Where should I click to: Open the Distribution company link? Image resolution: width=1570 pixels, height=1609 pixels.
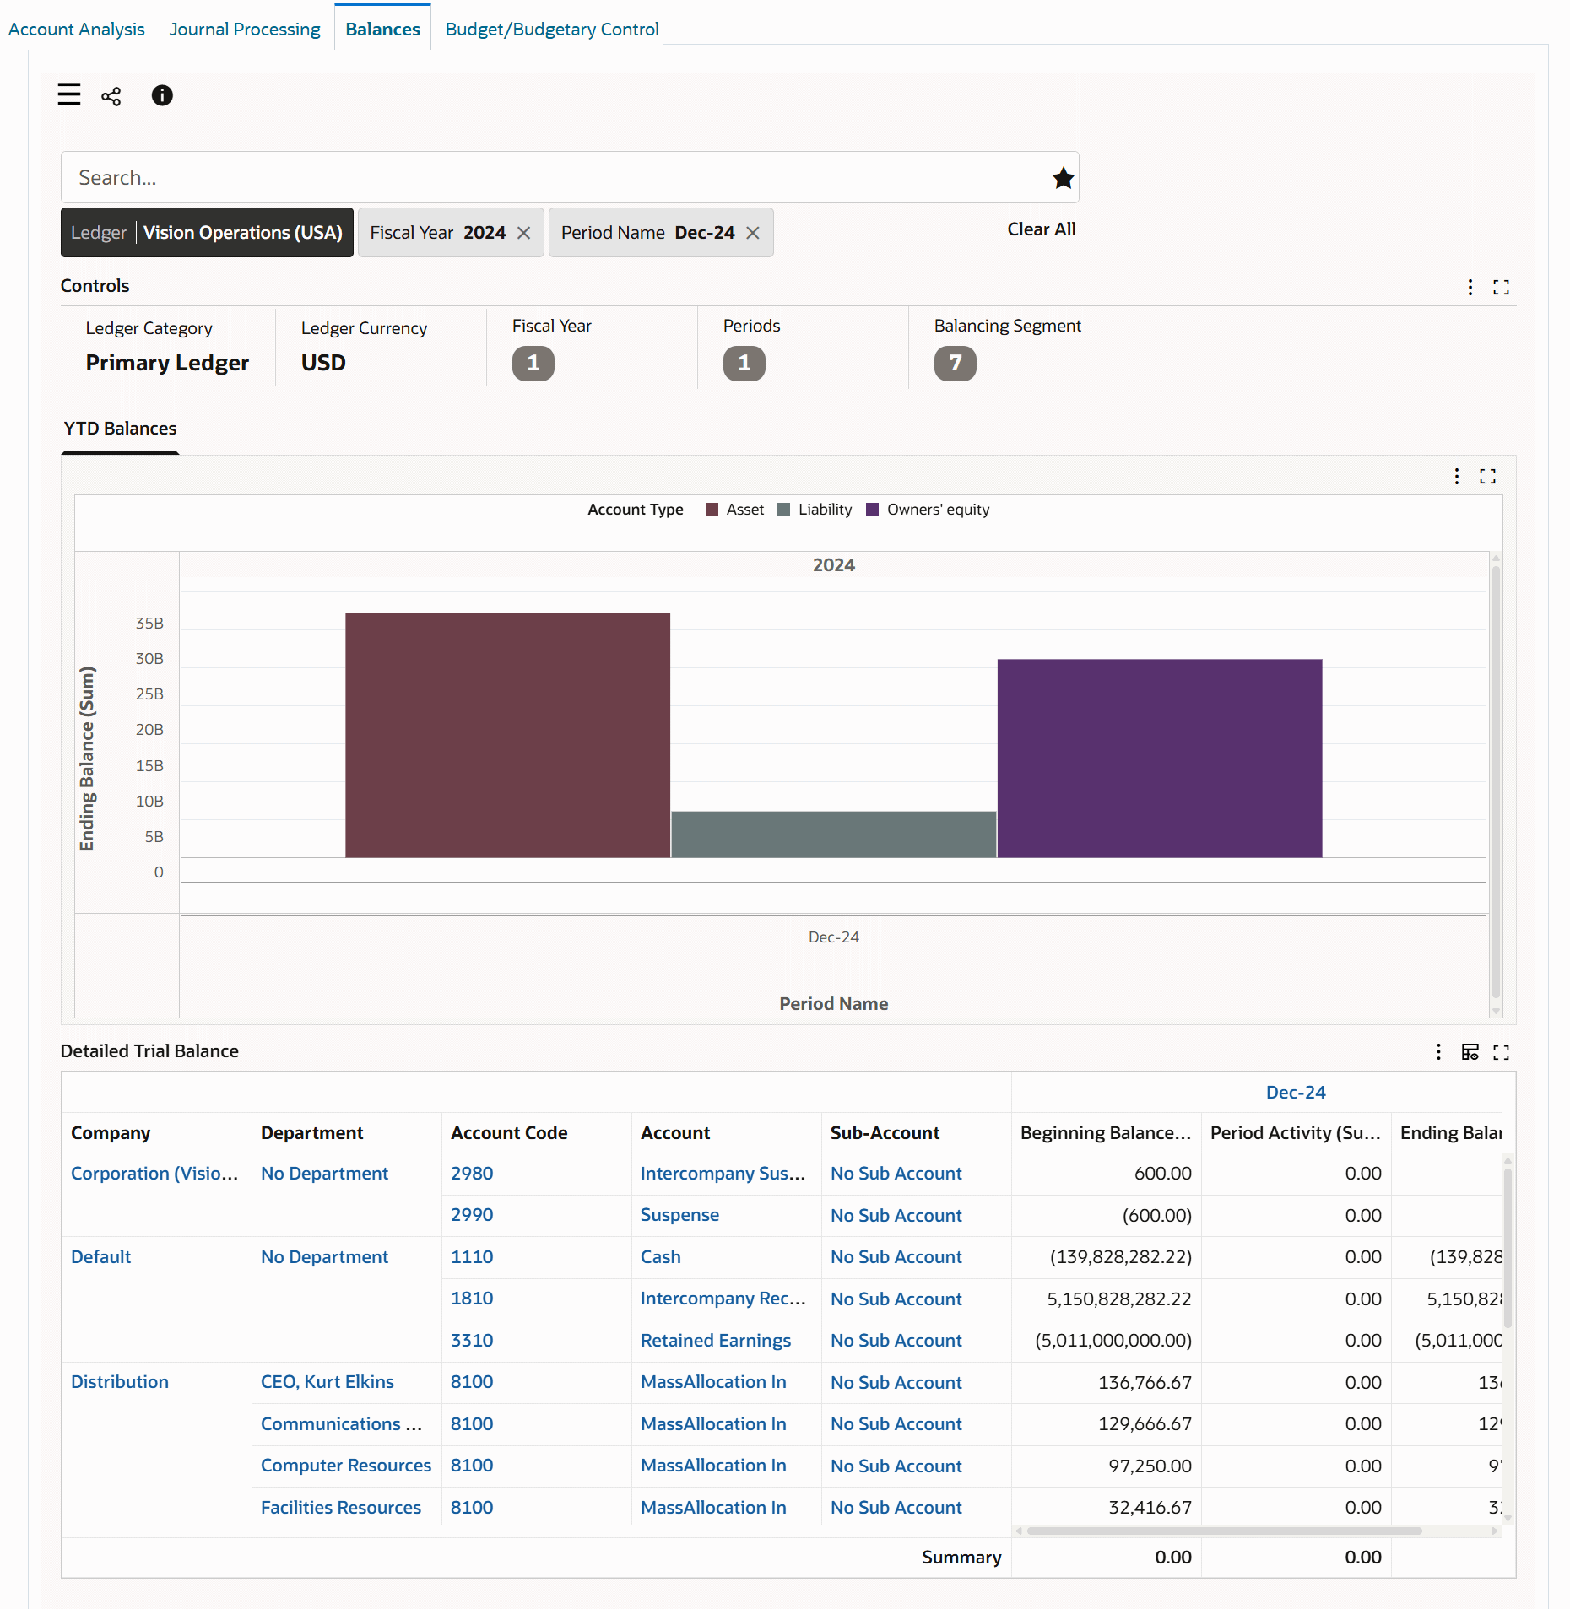click(120, 1382)
